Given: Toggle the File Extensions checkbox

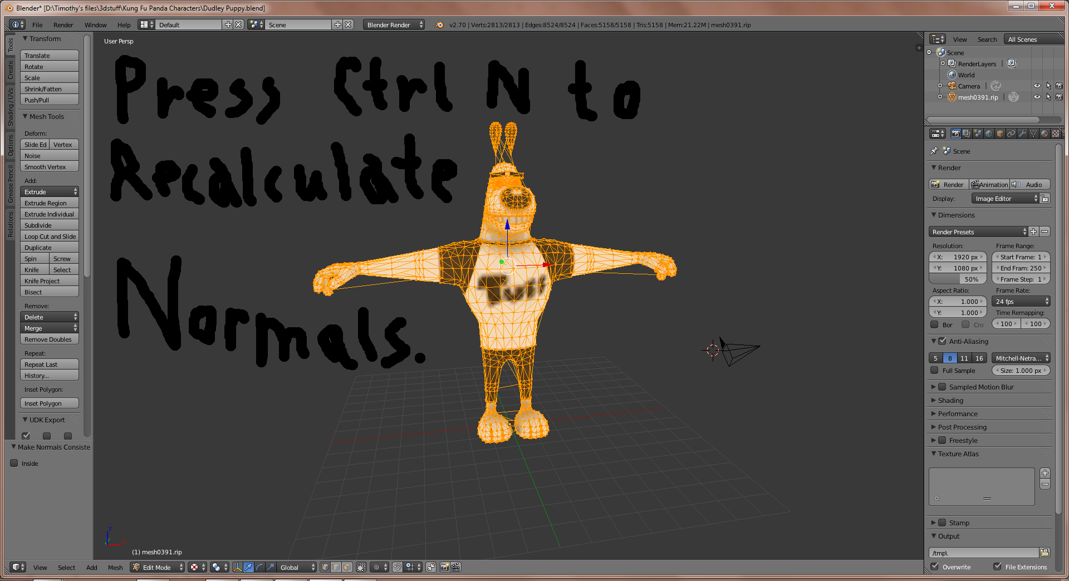Looking at the screenshot, I should [997, 567].
